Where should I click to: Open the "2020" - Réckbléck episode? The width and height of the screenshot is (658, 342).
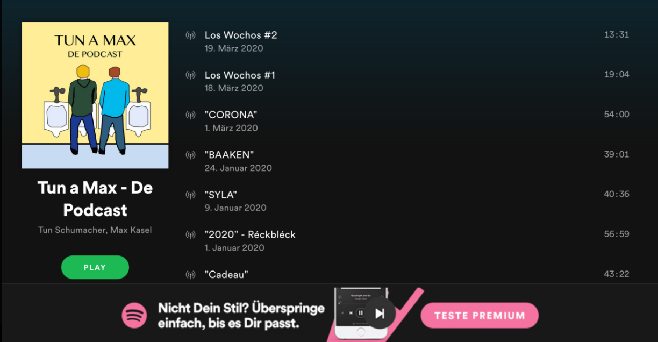click(250, 235)
